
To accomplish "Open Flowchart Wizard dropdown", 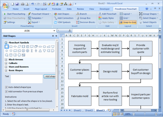I will (x=39, y=14).
